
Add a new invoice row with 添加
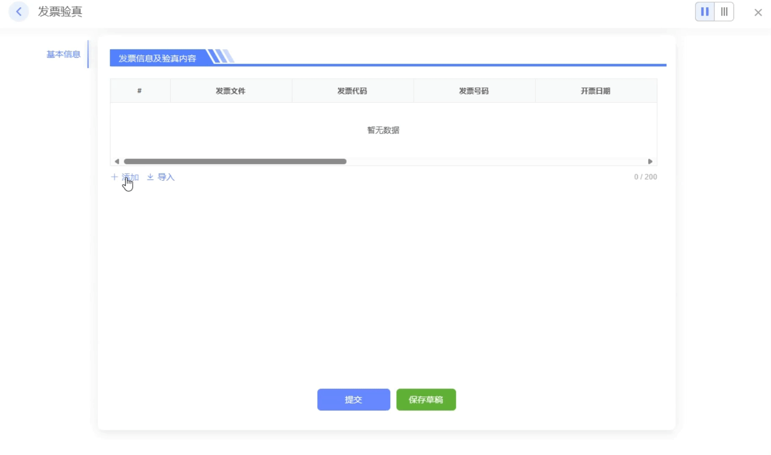pos(125,177)
